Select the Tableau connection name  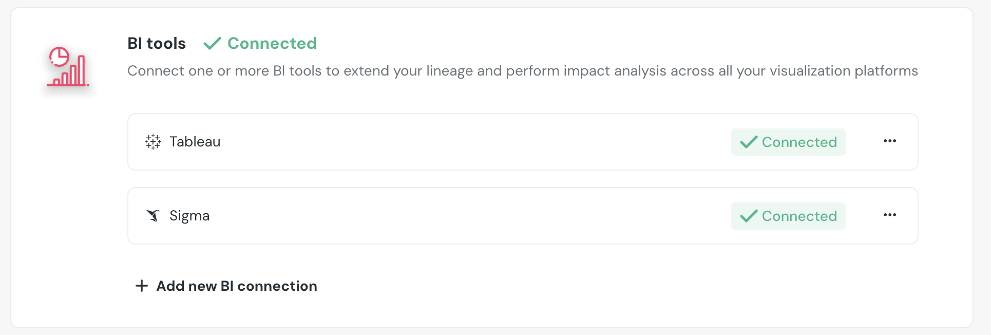[195, 142]
